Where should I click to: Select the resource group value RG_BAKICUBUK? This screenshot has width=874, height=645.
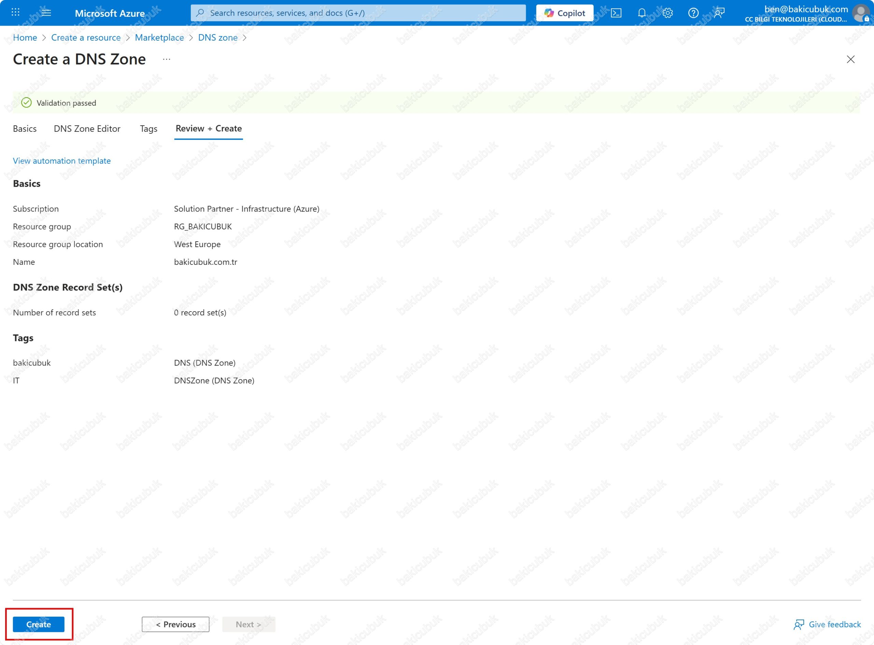click(203, 227)
